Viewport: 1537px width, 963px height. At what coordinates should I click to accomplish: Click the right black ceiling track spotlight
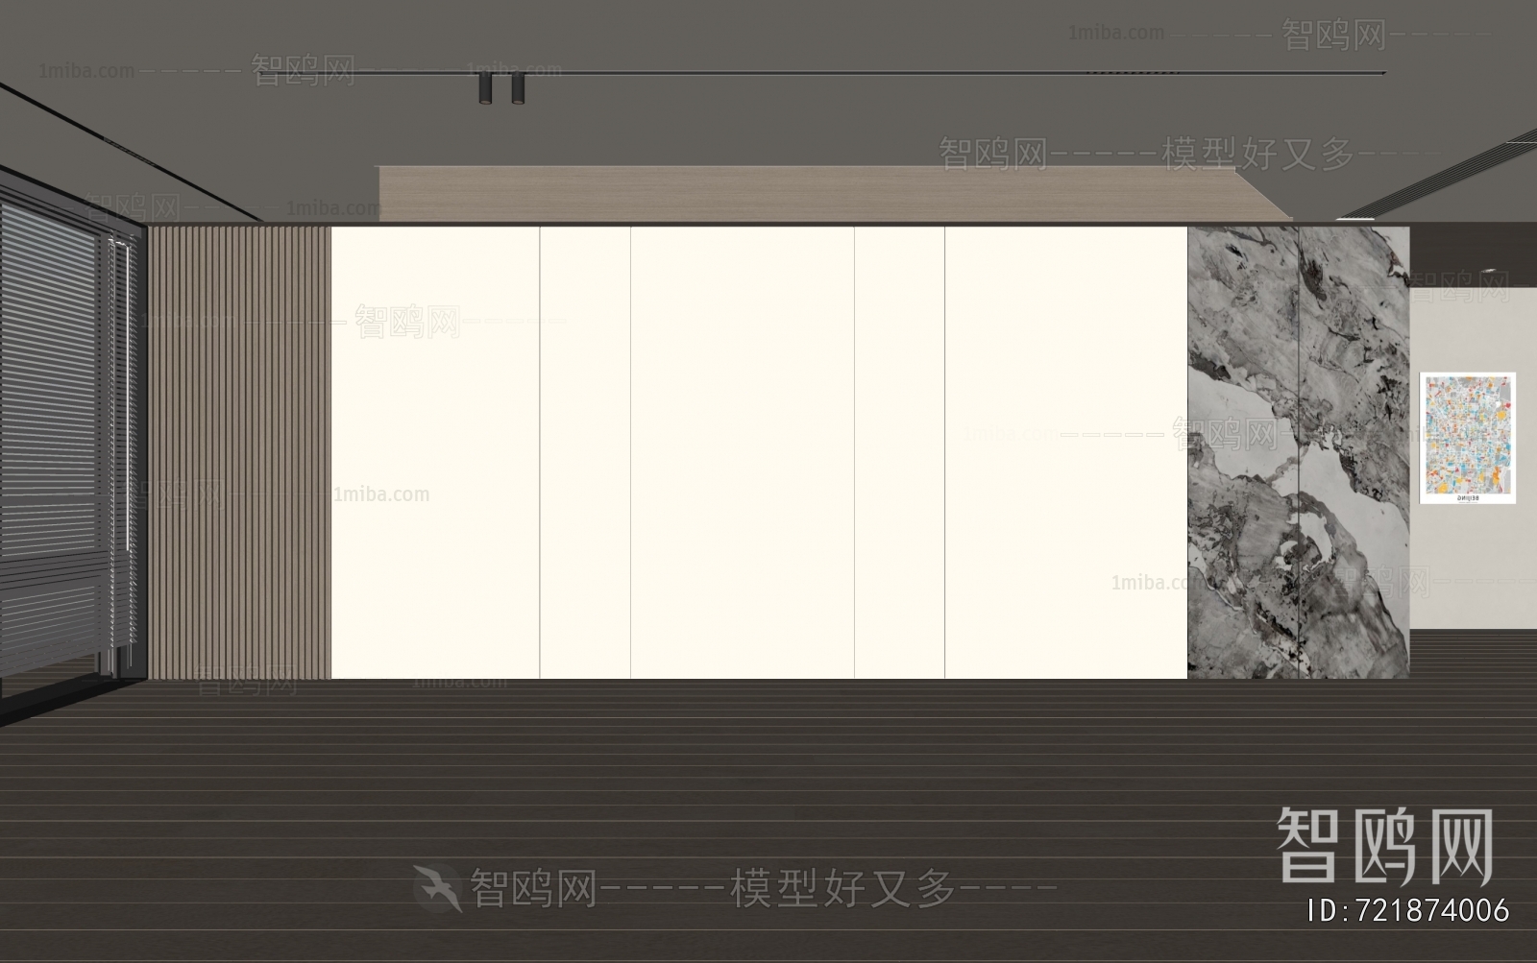518,88
